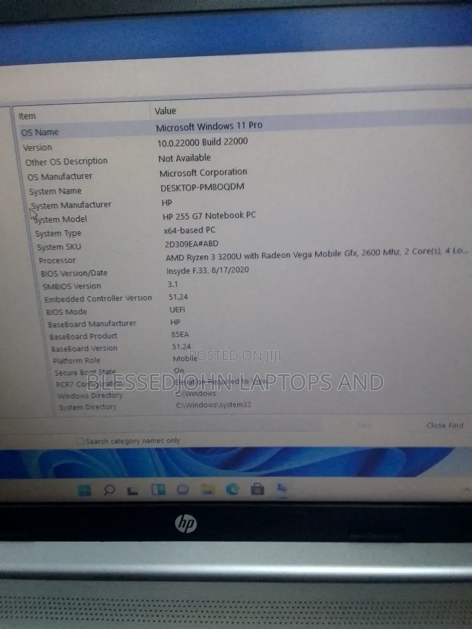Click value 85EA
Viewport: 472px width, 629px height.
(180, 334)
